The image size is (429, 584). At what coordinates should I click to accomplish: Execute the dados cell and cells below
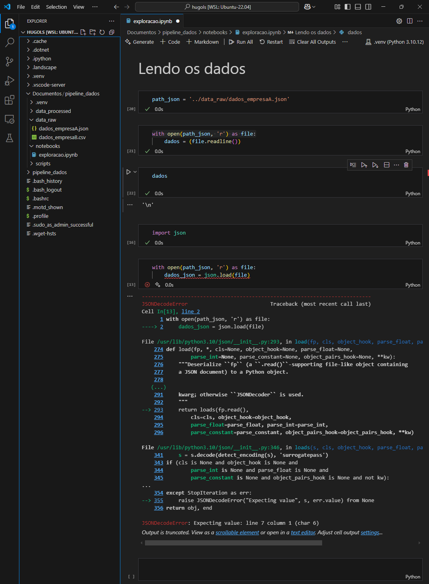tap(375, 165)
